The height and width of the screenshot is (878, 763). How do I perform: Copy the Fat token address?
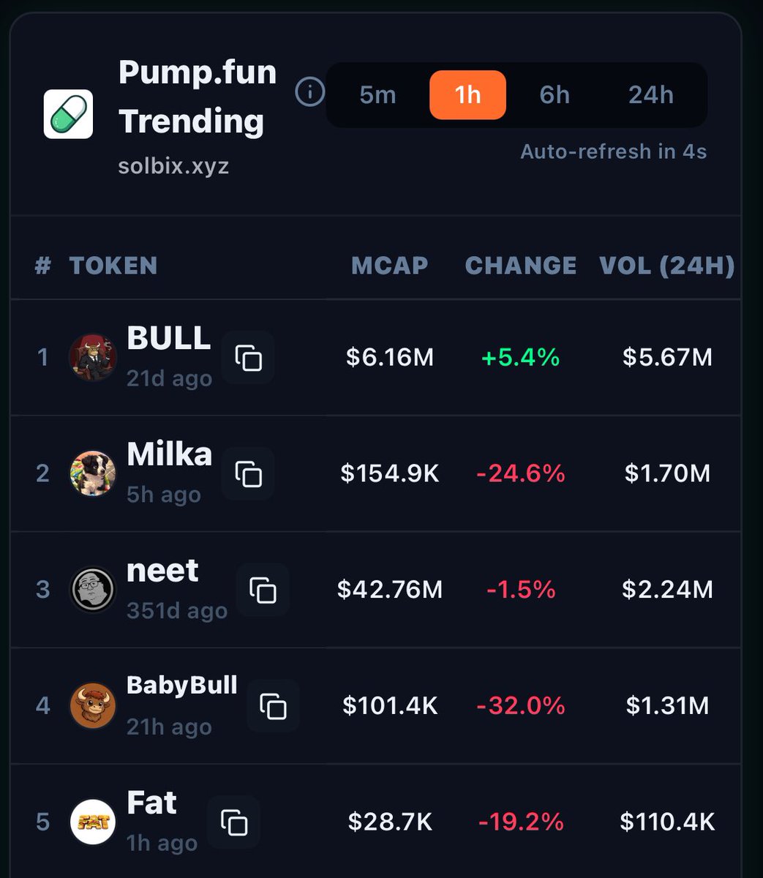tap(234, 822)
